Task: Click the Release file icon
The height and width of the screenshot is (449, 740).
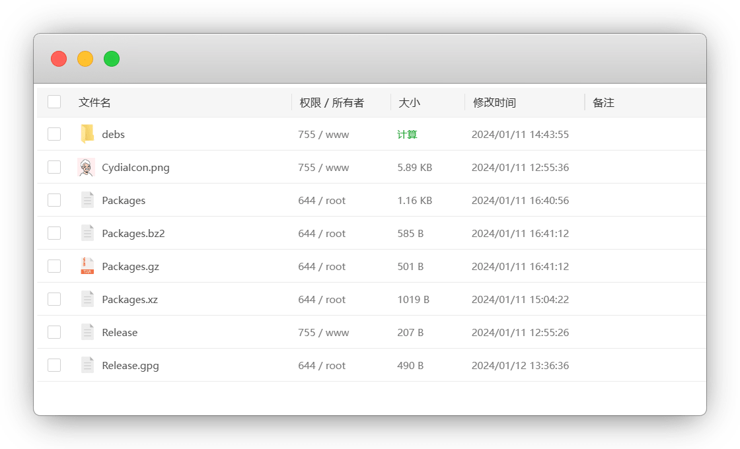Action: point(87,332)
